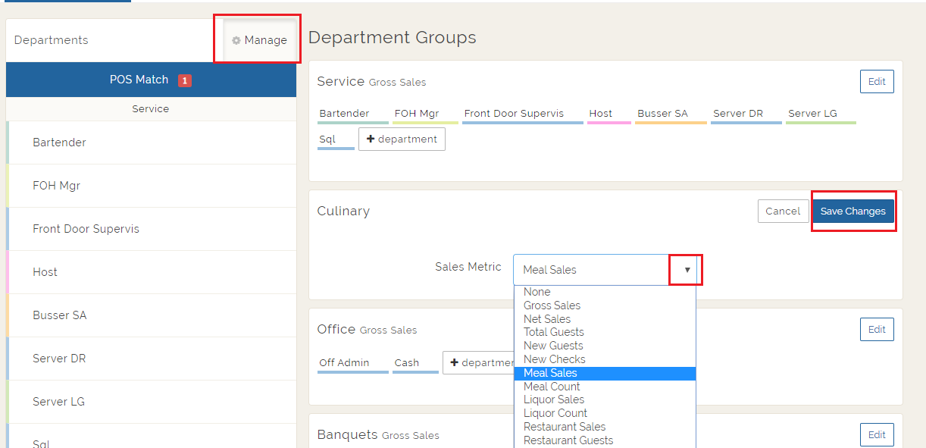Image resolution: width=926 pixels, height=448 pixels.
Task: Click the Off Admin tag in Office group
Action: pyautogui.click(x=344, y=363)
